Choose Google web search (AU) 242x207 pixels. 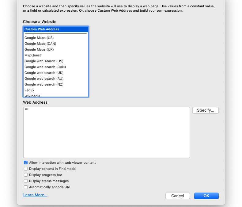tap(56, 79)
